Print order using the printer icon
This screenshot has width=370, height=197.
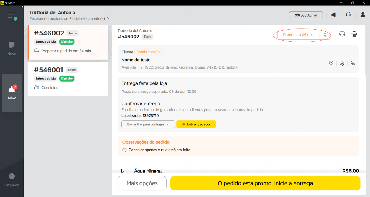(354, 34)
